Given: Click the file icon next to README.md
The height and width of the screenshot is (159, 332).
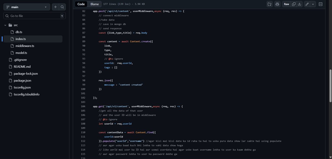Looking at the screenshot, I should (10, 67).
